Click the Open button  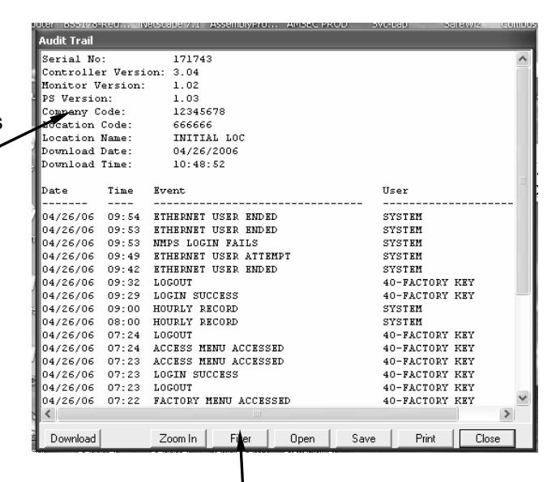[x=302, y=439]
